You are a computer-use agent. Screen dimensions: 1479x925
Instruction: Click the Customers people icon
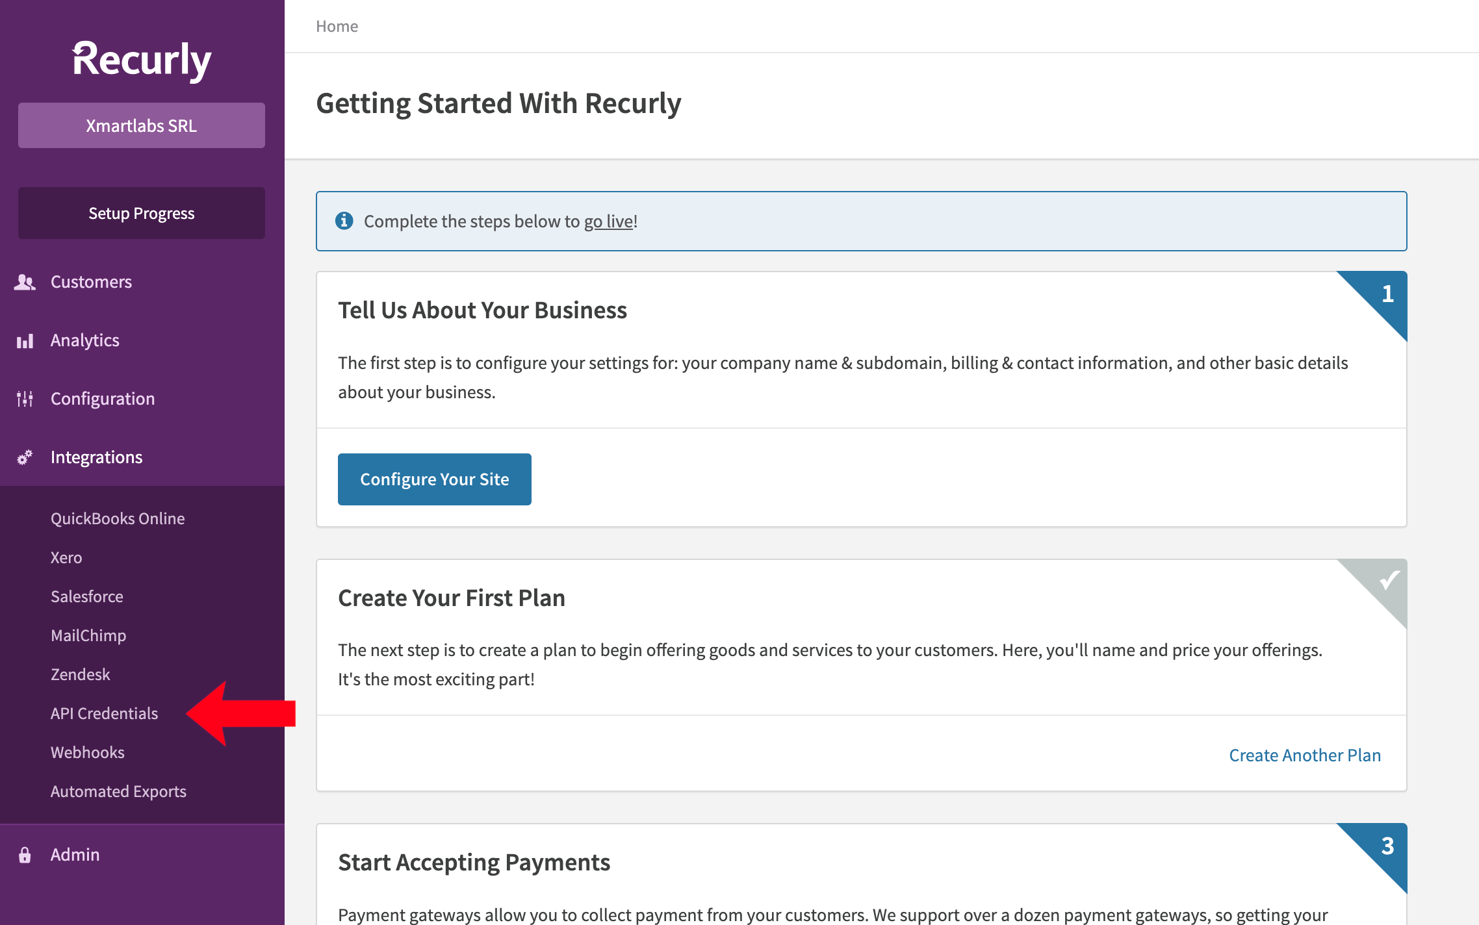pyautogui.click(x=25, y=282)
